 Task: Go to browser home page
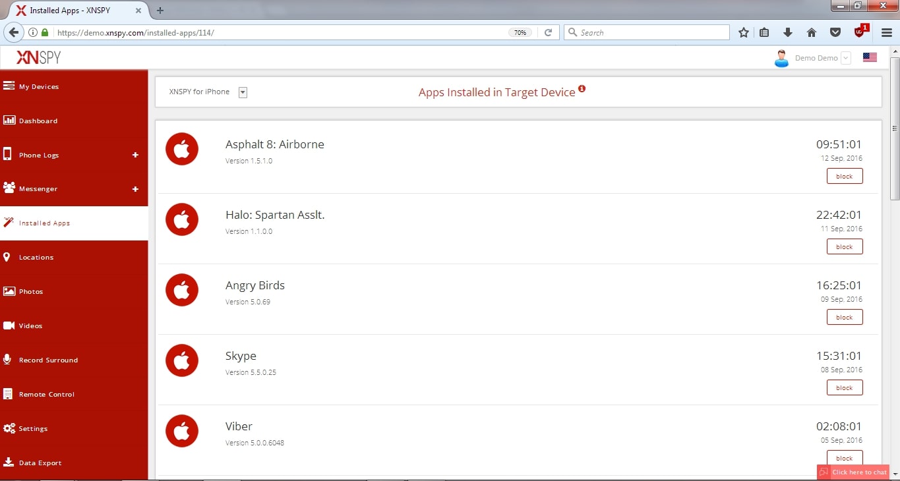(812, 32)
